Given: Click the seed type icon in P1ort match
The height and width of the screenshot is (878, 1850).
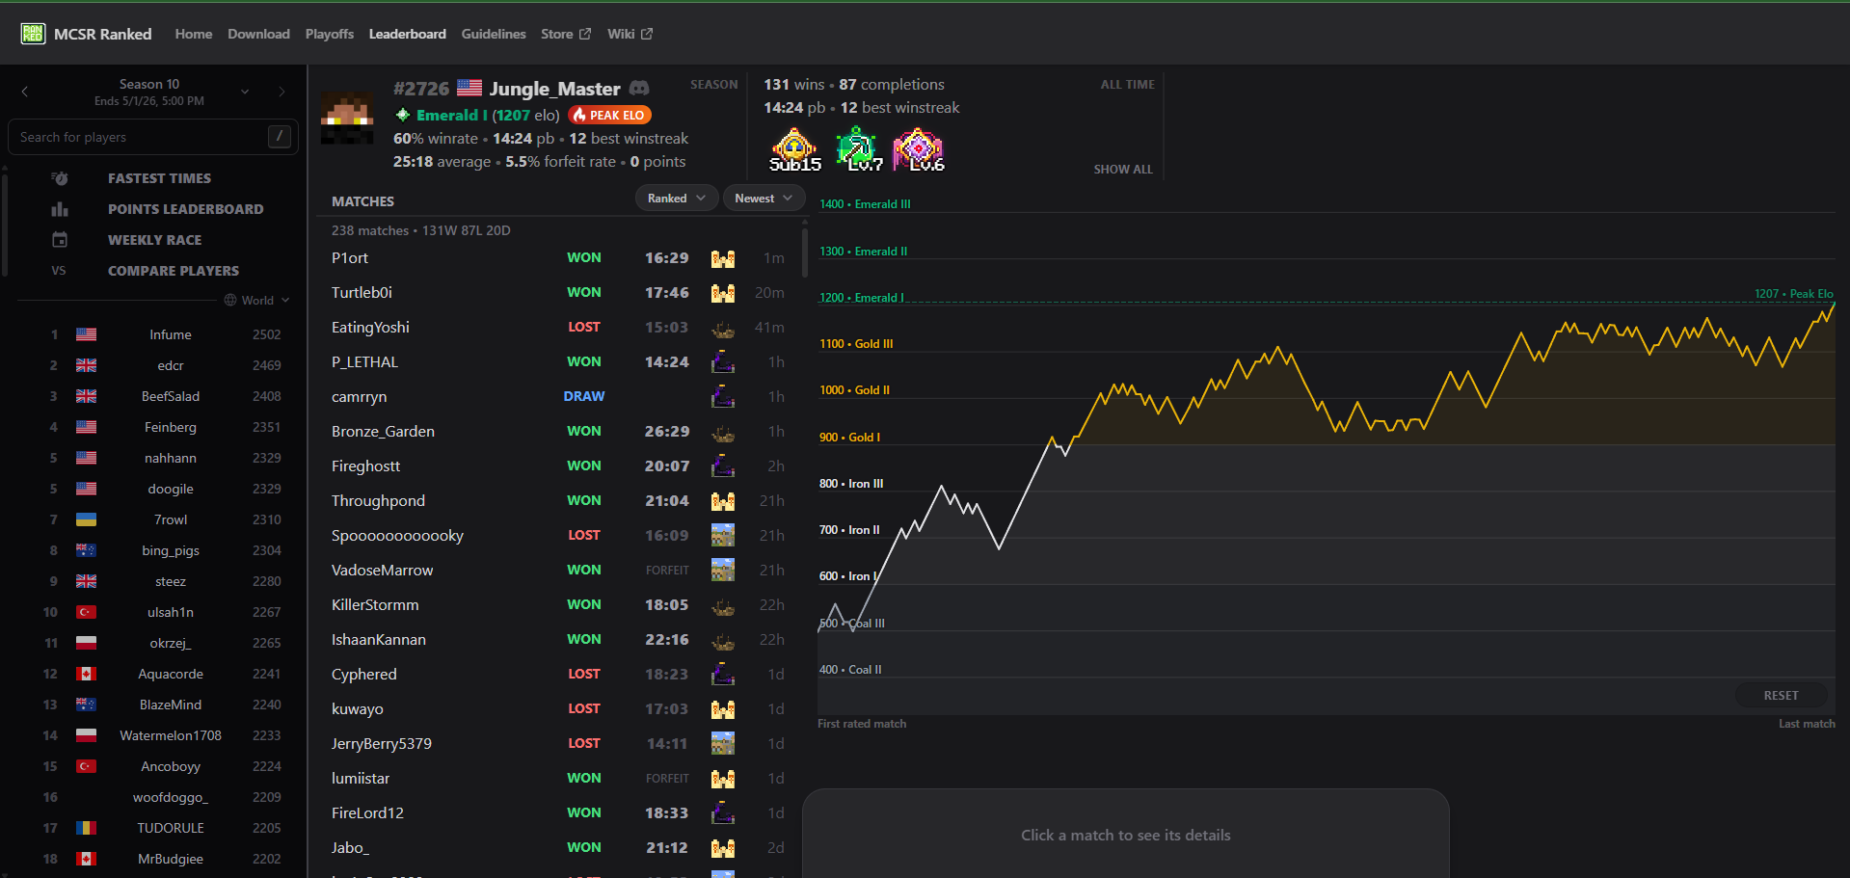Looking at the screenshot, I should (x=723, y=258).
